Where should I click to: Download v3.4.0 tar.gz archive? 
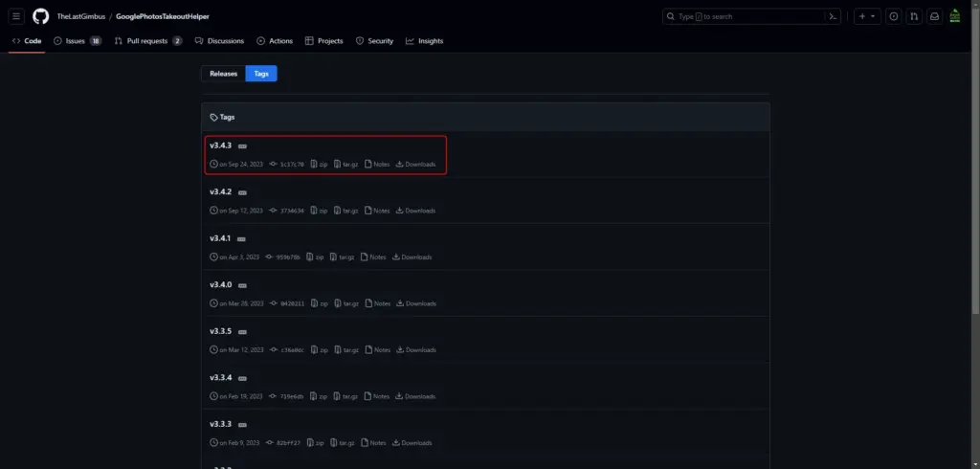point(346,303)
